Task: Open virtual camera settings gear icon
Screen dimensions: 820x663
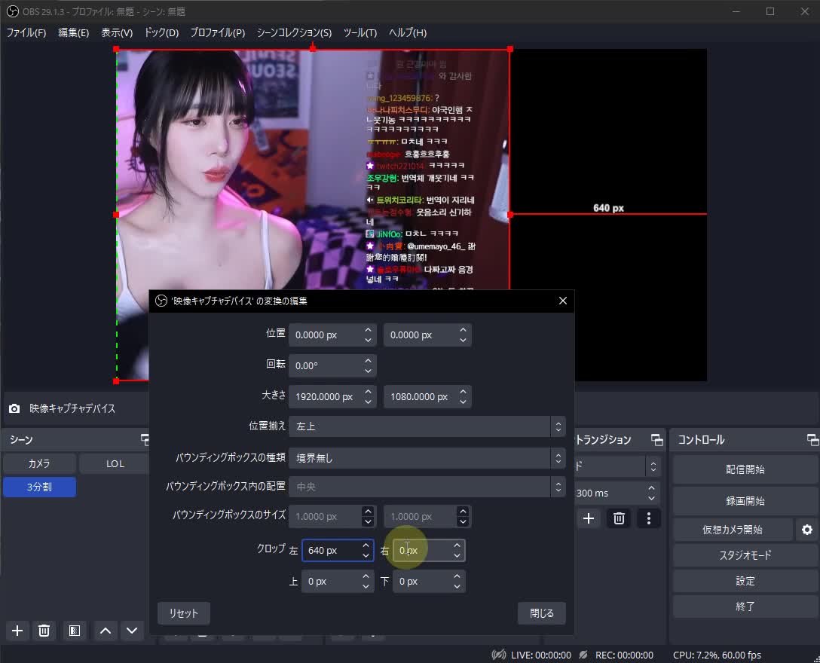Action: pyautogui.click(x=806, y=530)
